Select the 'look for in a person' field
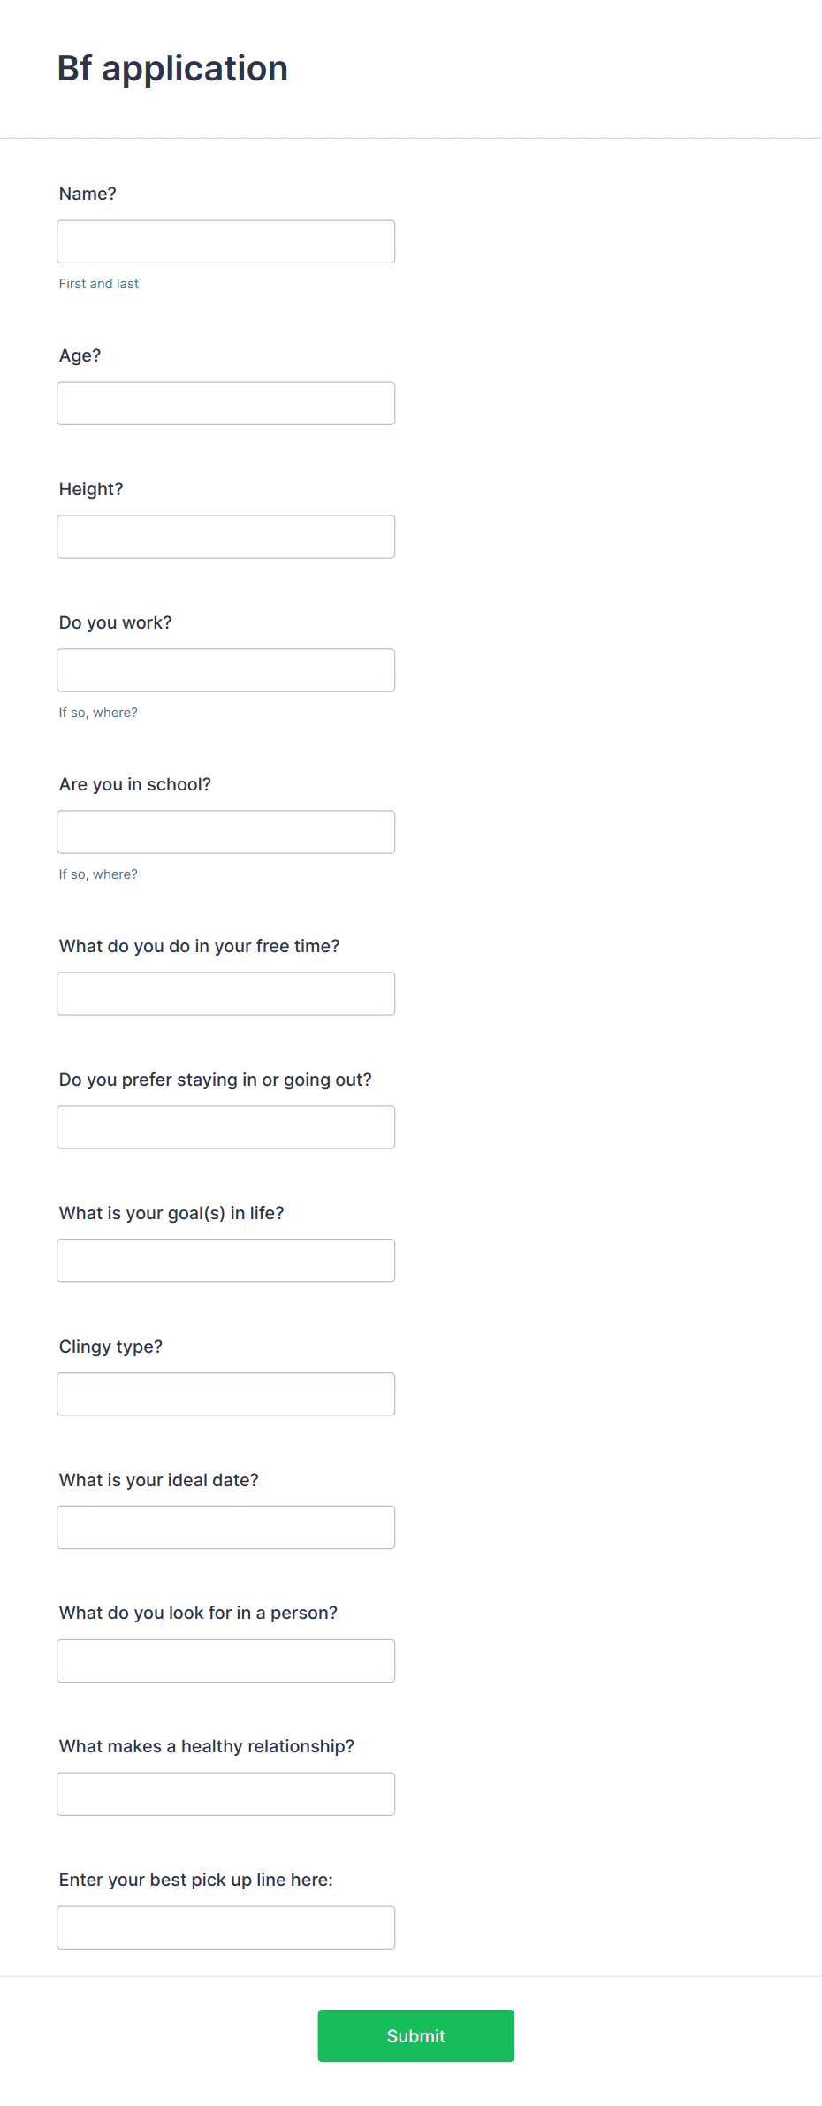This screenshot has width=822, height=2106. click(225, 1660)
